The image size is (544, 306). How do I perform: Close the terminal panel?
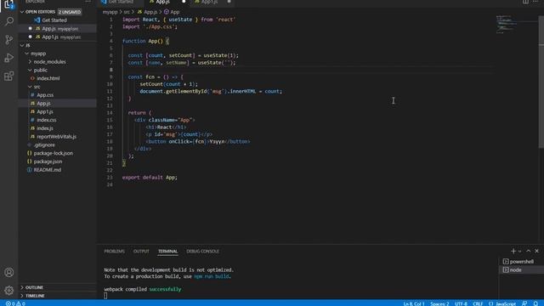536,251
